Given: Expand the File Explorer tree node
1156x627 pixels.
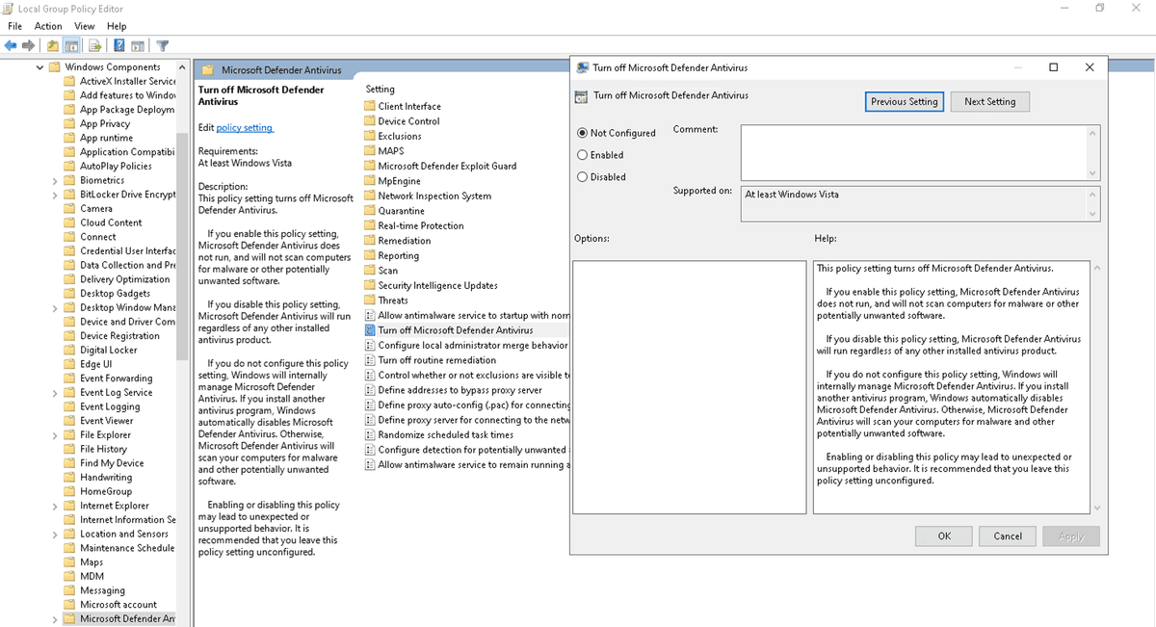Looking at the screenshot, I should click(55, 434).
